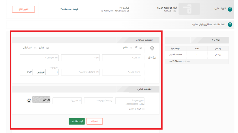Select the آقا gender radio button
The width and height of the screenshot is (238, 133).
[141, 48]
